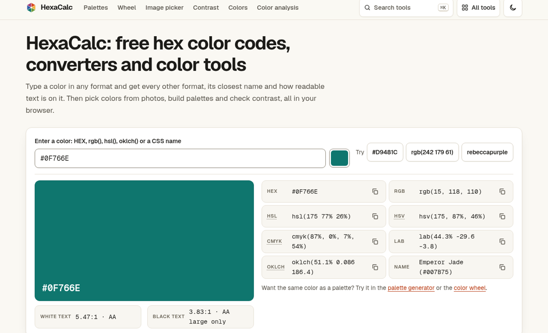Click the ⌘K shortcut badge
This screenshot has width=548, height=333.
[443, 8]
